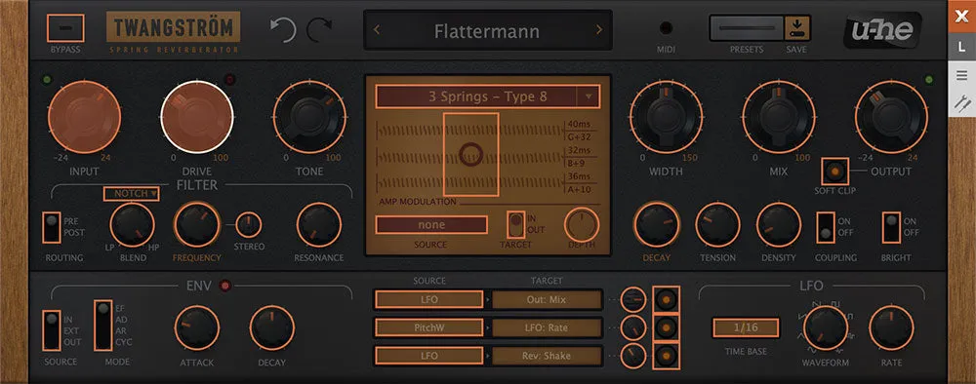This screenshot has width=976, height=384.
Task: Click the redo arrow icon
Action: pyautogui.click(x=319, y=30)
